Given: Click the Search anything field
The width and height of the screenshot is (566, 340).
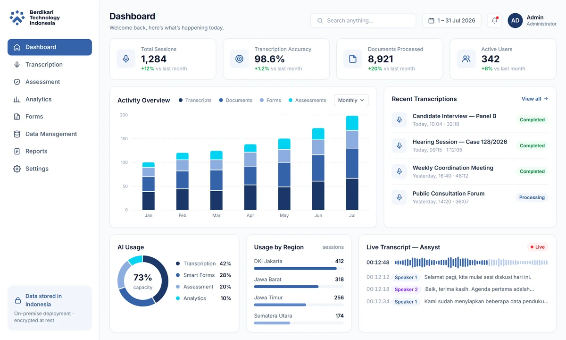Looking at the screenshot, I should coord(363,21).
